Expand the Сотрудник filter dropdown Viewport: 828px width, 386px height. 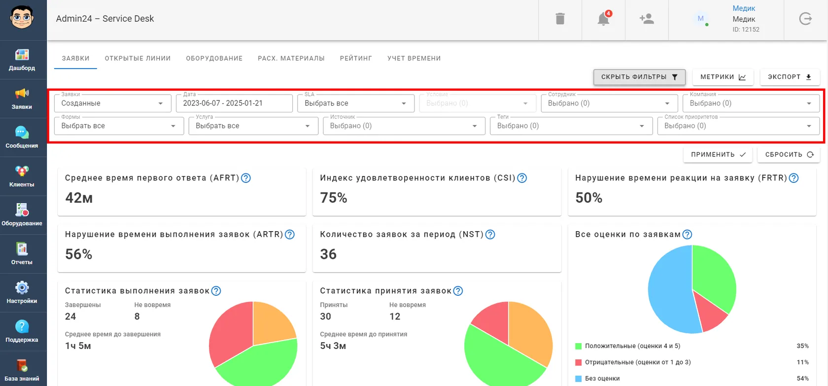[x=609, y=104]
